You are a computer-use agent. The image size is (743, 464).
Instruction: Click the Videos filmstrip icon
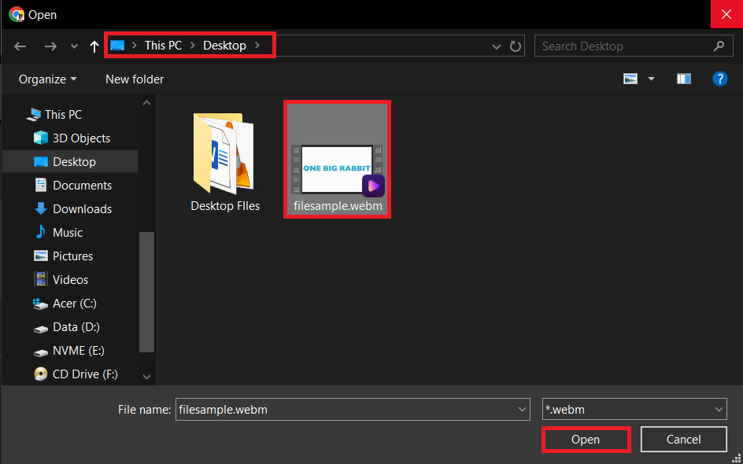pos(41,279)
